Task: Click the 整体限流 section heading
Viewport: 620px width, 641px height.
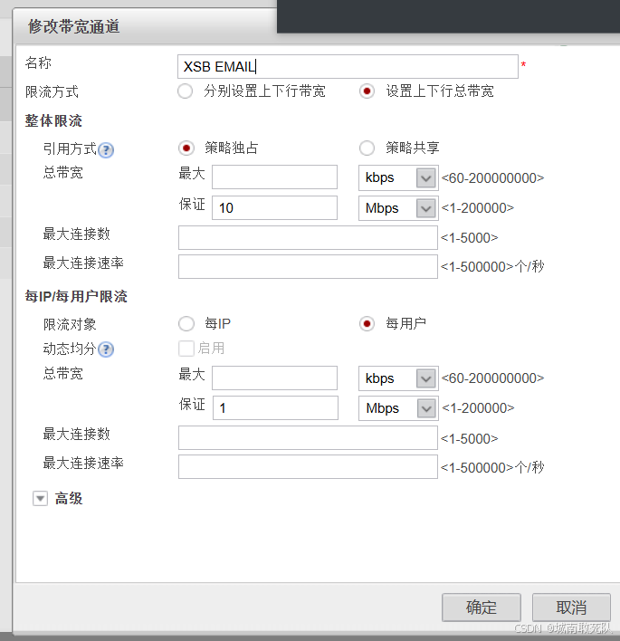Action: [x=53, y=121]
